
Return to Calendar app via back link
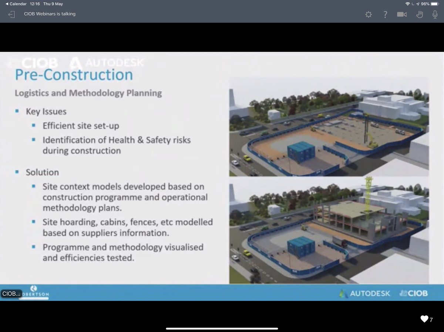click(x=16, y=4)
